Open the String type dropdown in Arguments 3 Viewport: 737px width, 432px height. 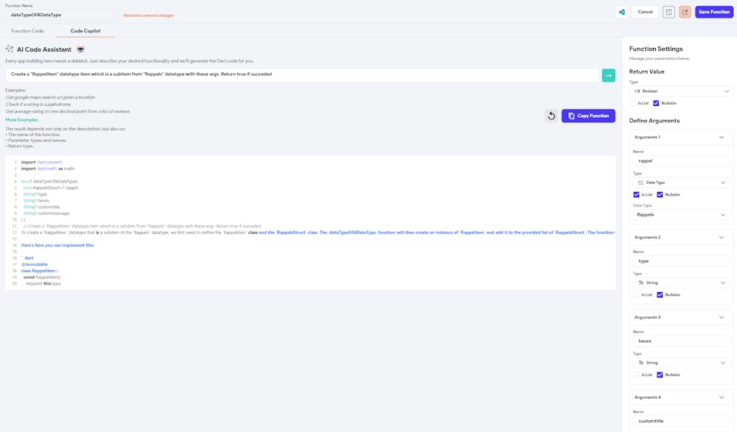pos(681,363)
